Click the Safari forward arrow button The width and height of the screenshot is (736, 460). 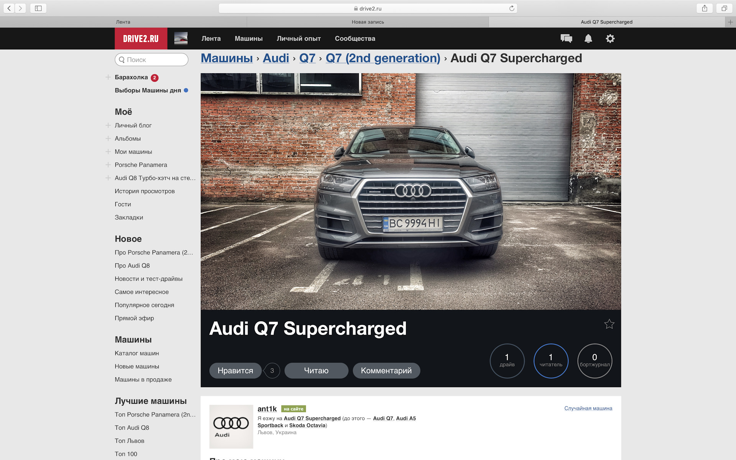tap(20, 8)
